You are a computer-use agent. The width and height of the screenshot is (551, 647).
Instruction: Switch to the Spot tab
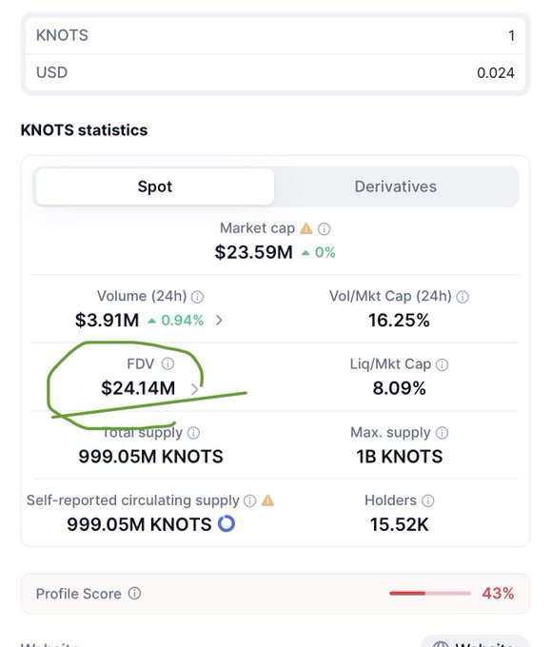(155, 186)
